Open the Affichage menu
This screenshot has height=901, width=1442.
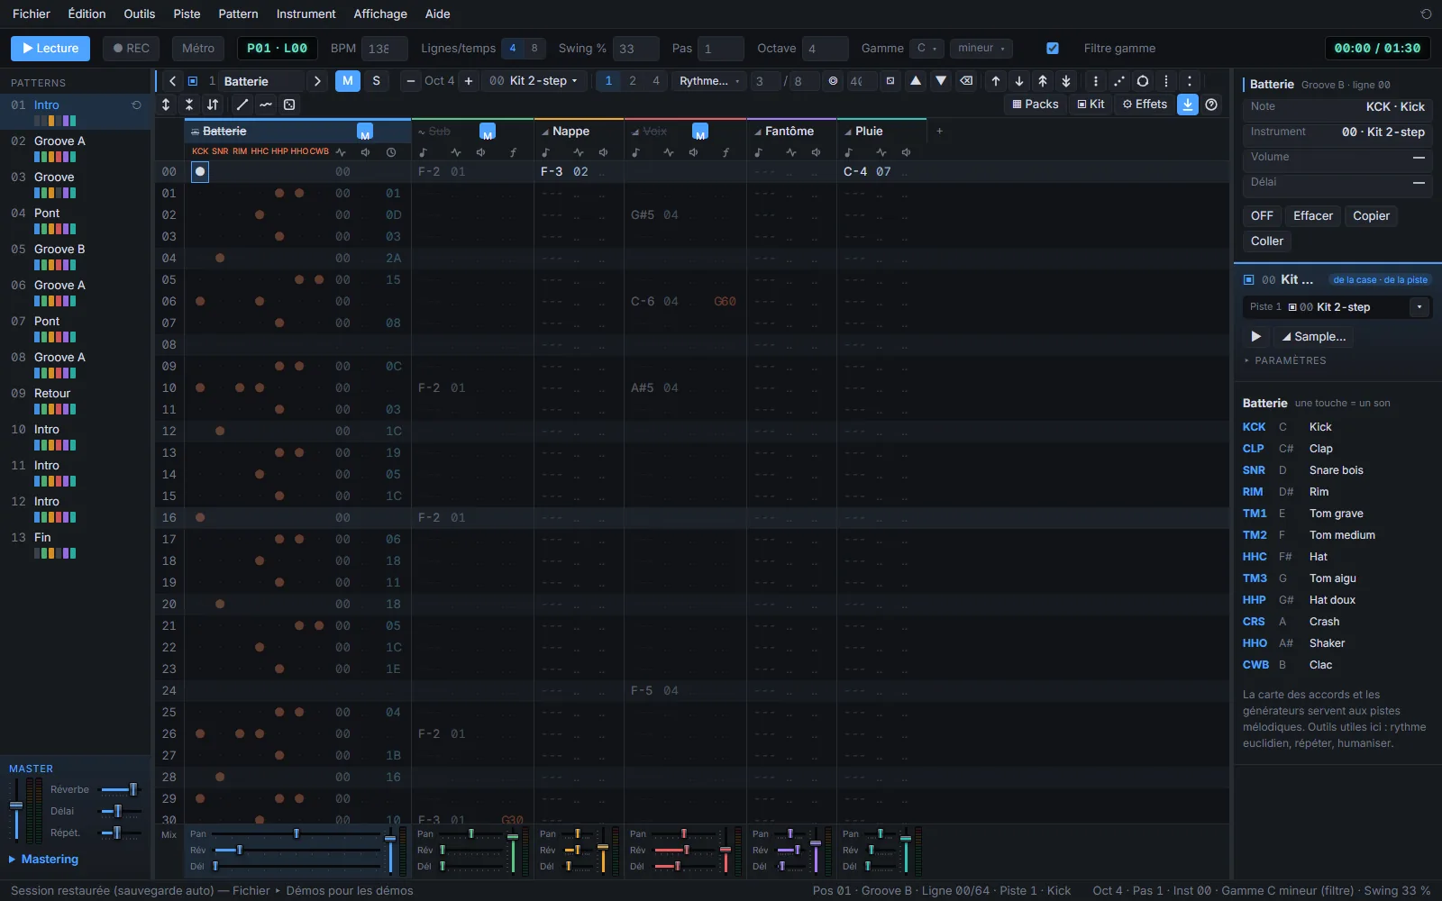pos(380,14)
